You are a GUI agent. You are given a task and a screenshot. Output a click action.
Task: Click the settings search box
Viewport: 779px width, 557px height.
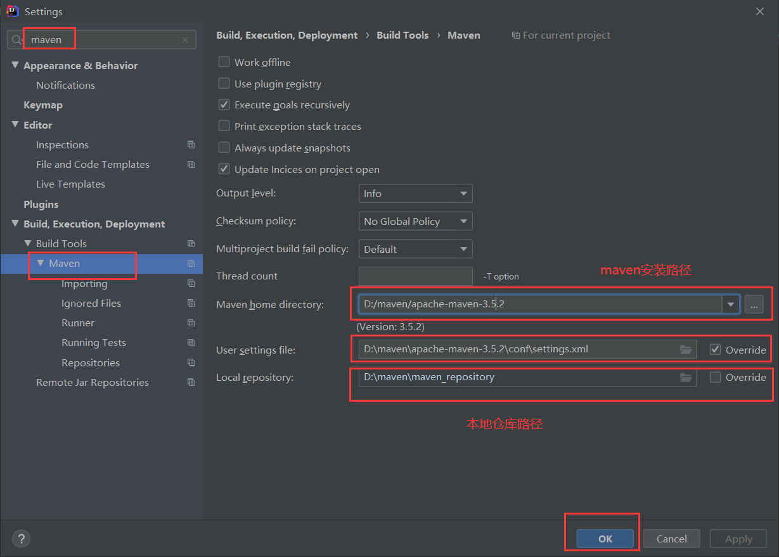point(101,40)
